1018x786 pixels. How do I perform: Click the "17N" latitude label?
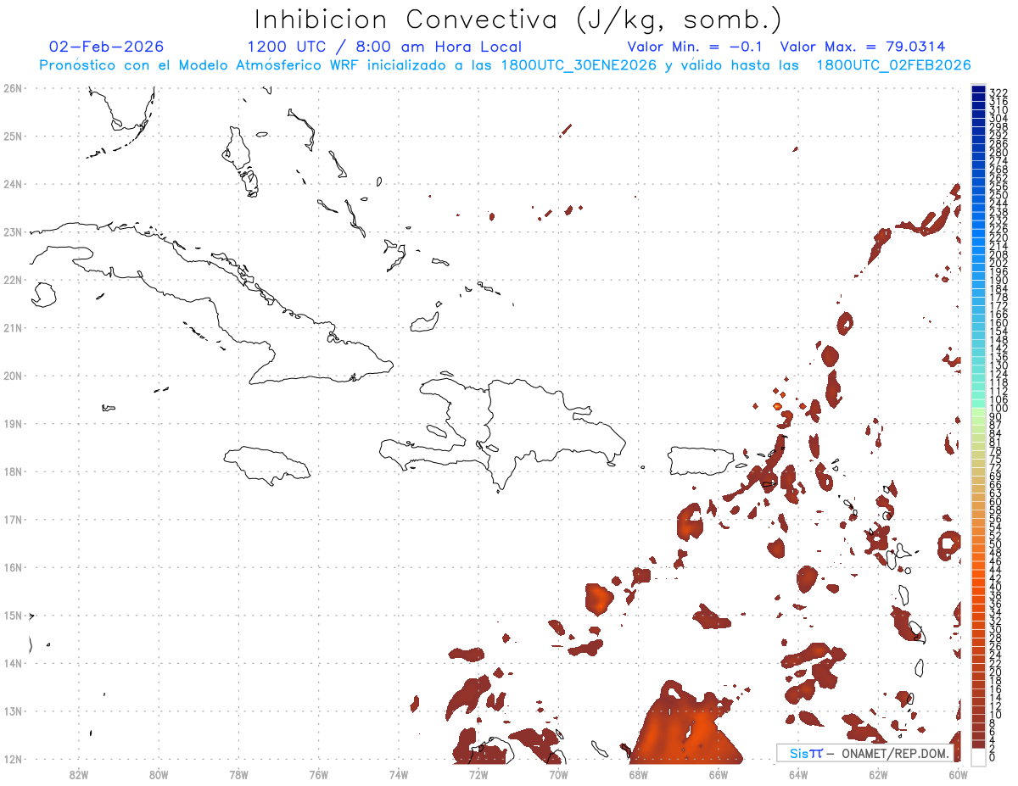click(12, 519)
